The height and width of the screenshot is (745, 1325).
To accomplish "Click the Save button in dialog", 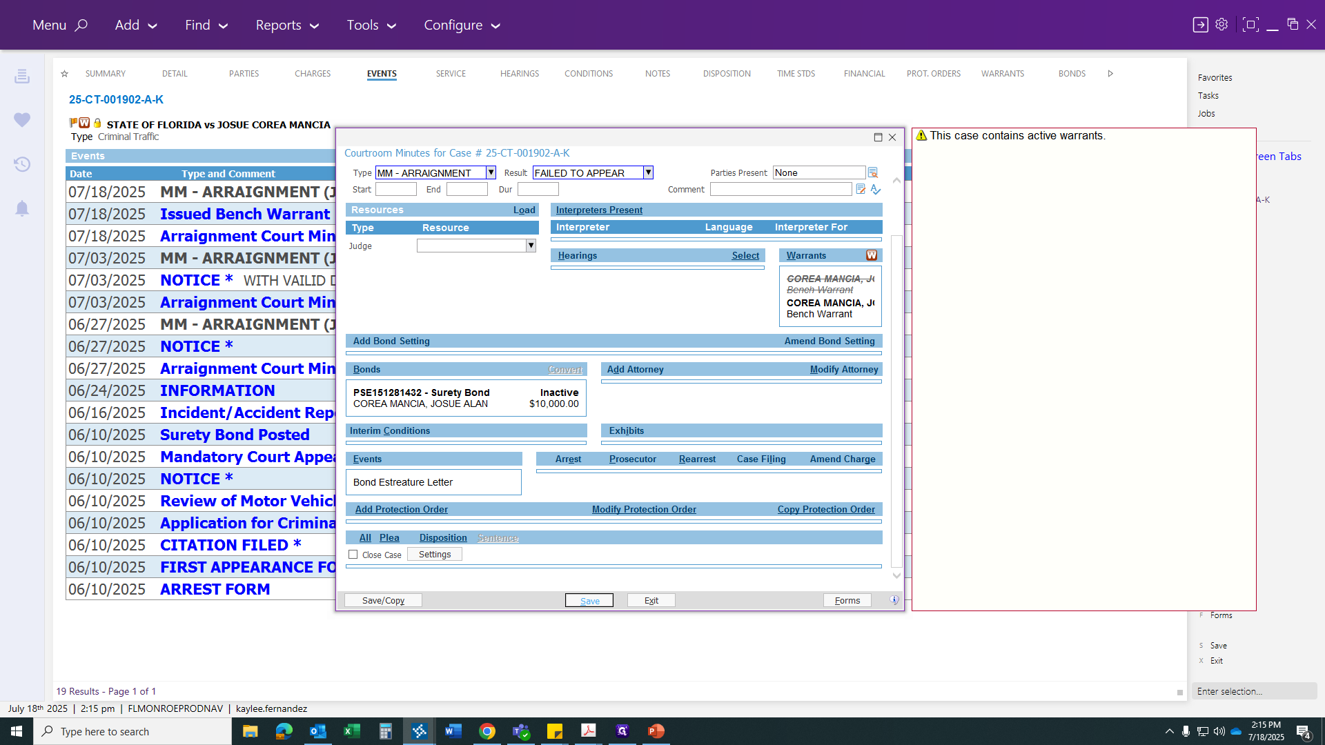I will tap(589, 601).
